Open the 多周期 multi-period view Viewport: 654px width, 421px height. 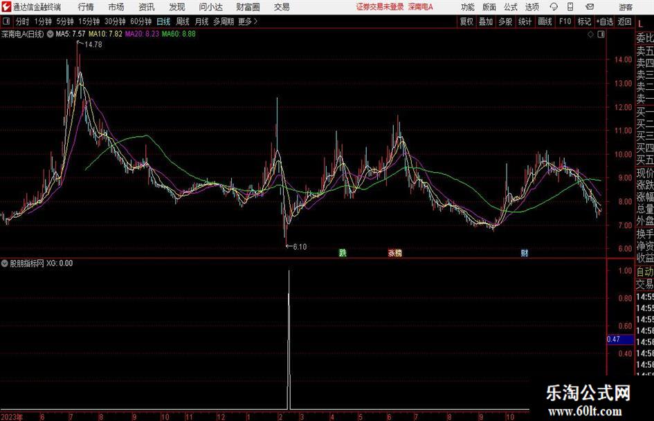pyautogui.click(x=224, y=21)
